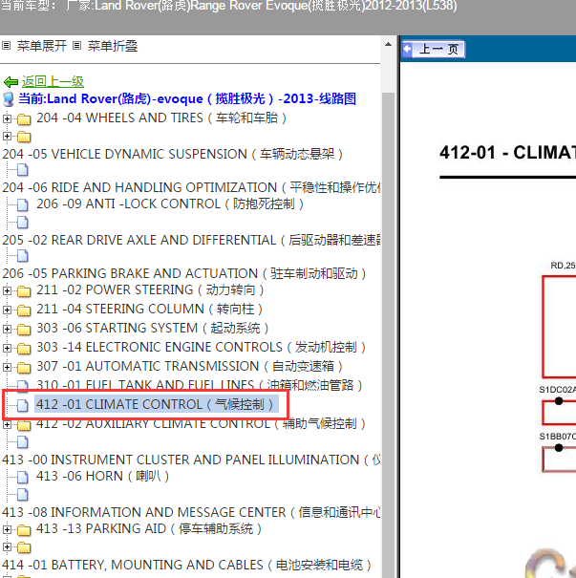The image size is (576, 578).
Task: Open 204-06 RIDE AND HANDLING OPTIMIZATION
Action: tap(191, 187)
